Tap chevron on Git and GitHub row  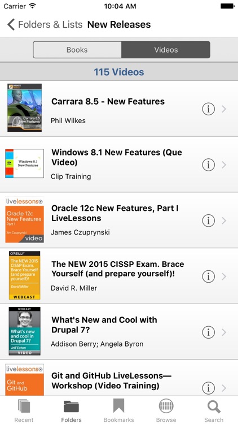tap(224, 388)
